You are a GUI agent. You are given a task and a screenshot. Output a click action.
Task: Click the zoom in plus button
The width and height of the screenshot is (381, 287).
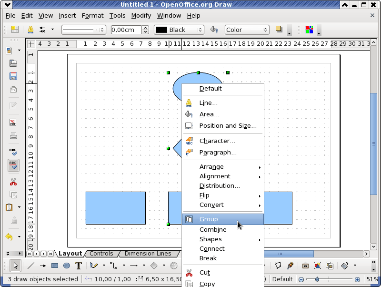(x=357, y=279)
